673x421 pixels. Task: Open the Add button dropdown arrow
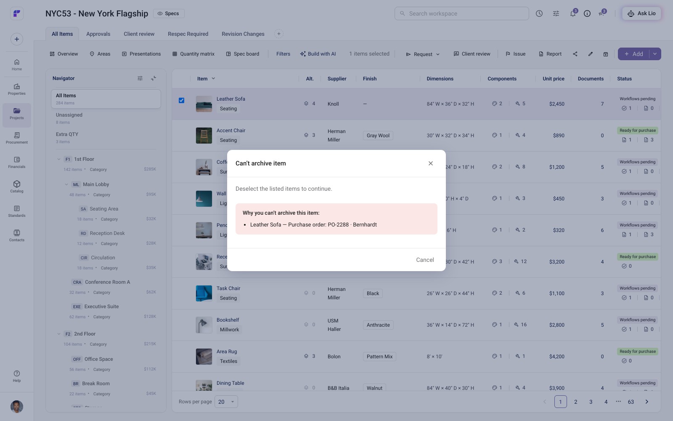655,54
